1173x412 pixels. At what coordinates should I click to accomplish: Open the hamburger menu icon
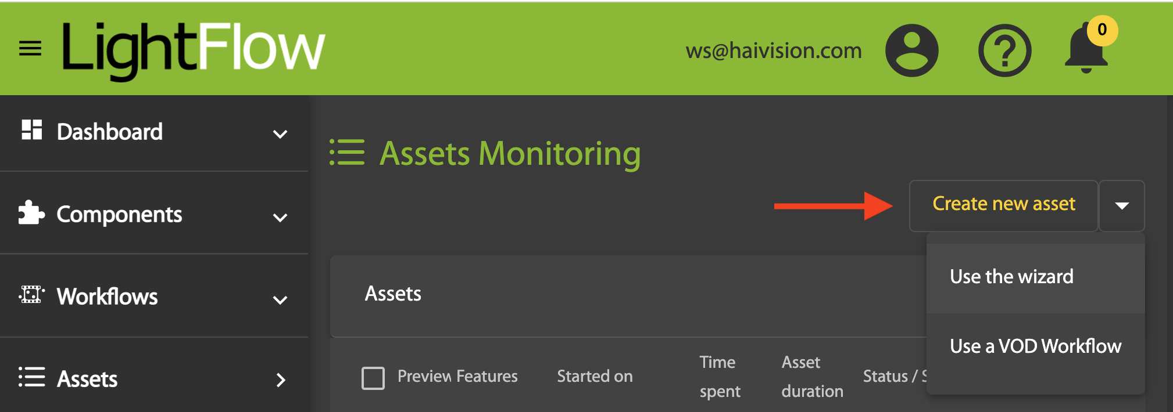tap(30, 49)
